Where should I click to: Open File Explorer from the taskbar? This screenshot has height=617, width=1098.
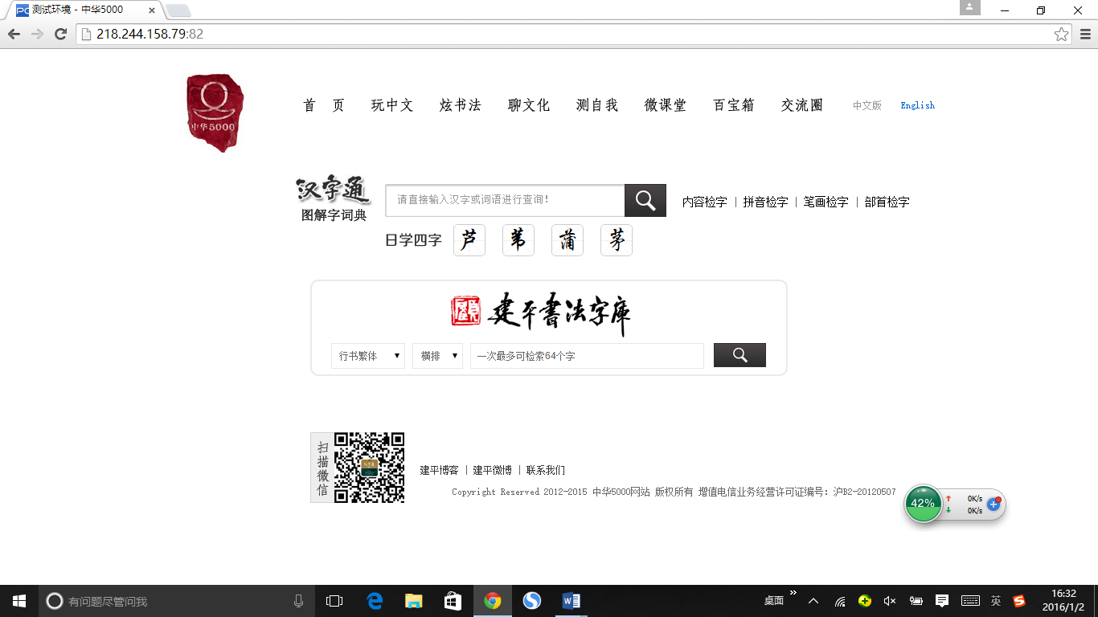[414, 601]
